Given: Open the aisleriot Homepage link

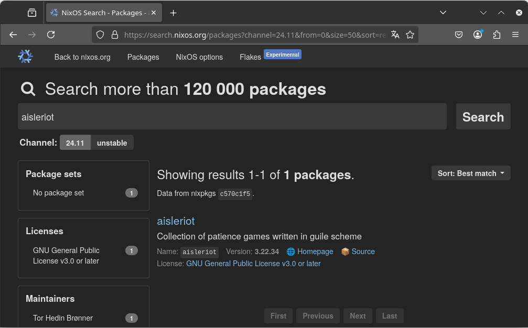Looking at the screenshot, I should coord(315,252).
